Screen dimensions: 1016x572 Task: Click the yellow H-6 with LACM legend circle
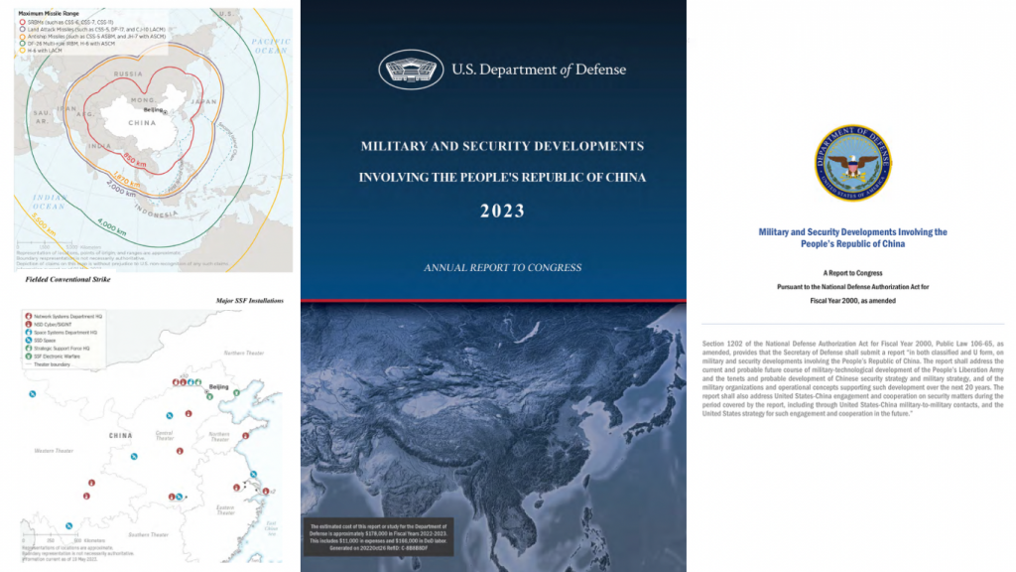tap(22, 50)
